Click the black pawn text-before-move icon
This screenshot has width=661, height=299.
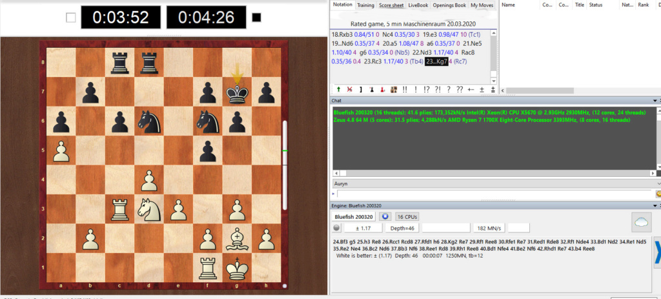point(371,89)
